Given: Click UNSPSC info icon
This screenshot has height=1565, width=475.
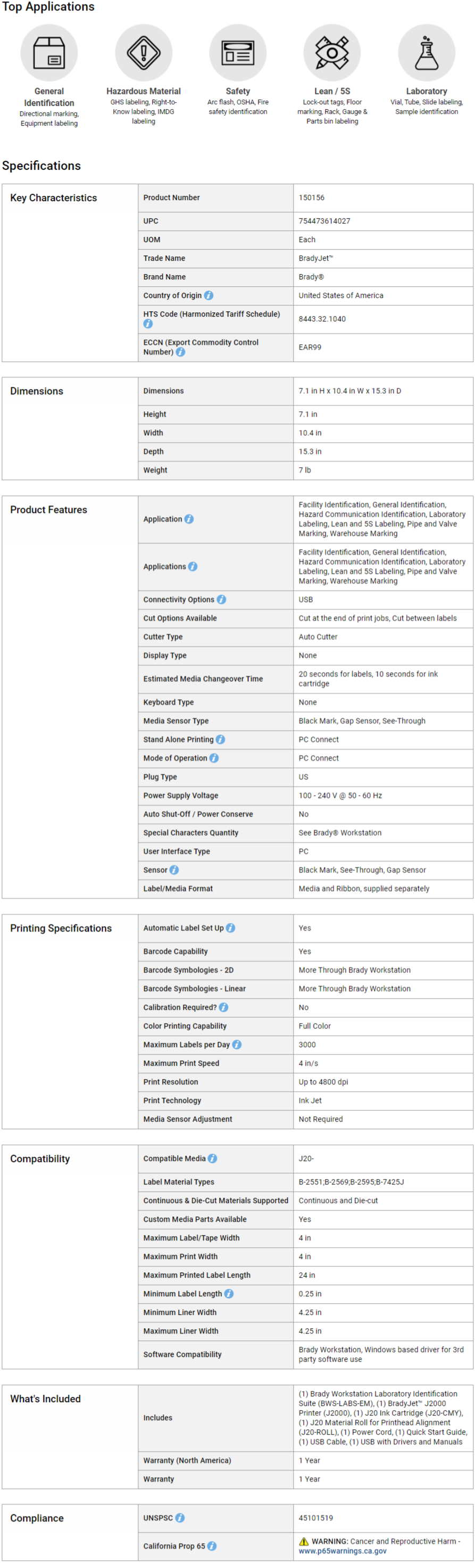Looking at the screenshot, I should [180, 1518].
